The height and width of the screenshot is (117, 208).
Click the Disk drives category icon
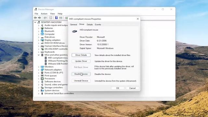(42, 37)
